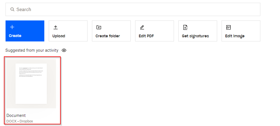Click the signature document icon
Image resolution: width=280 pixels, height=126 pixels.
pos(185,27)
